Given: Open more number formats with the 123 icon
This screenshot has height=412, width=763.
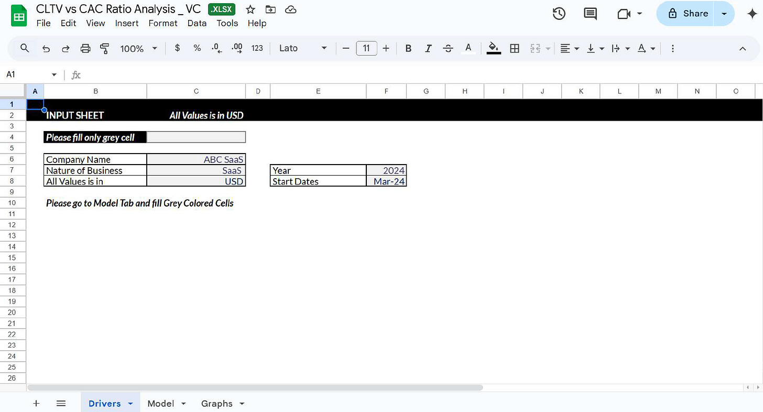Looking at the screenshot, I should (257, 48).
